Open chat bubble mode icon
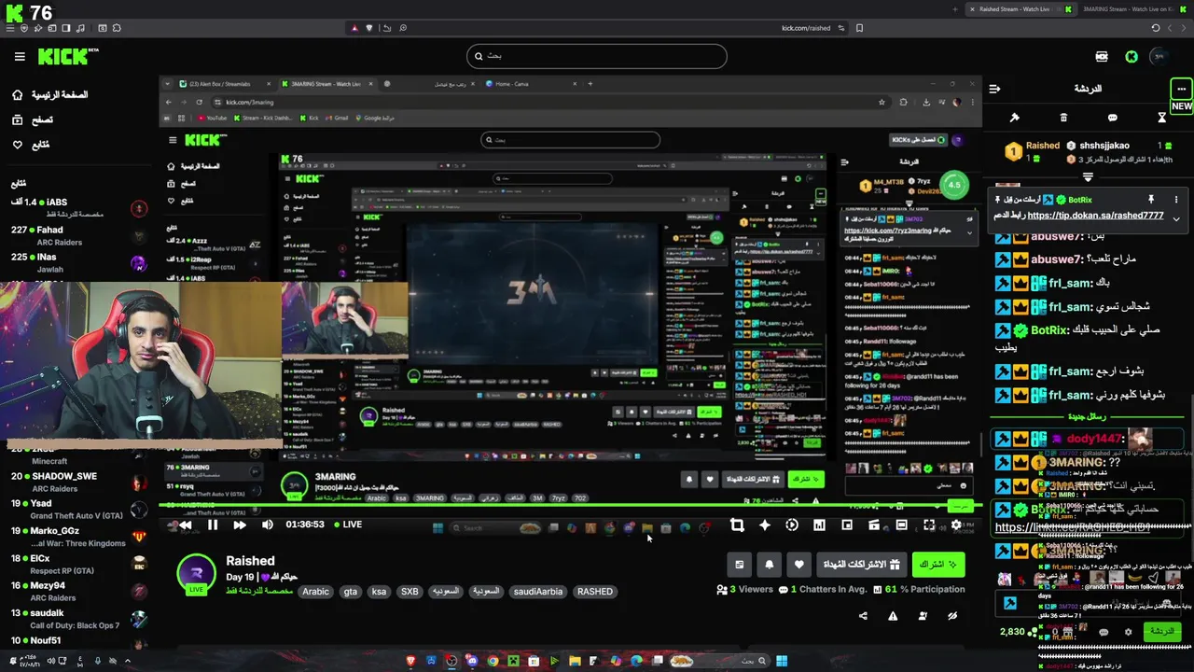The height and width of the screenshot is (672, 1194). point(1113,118)
